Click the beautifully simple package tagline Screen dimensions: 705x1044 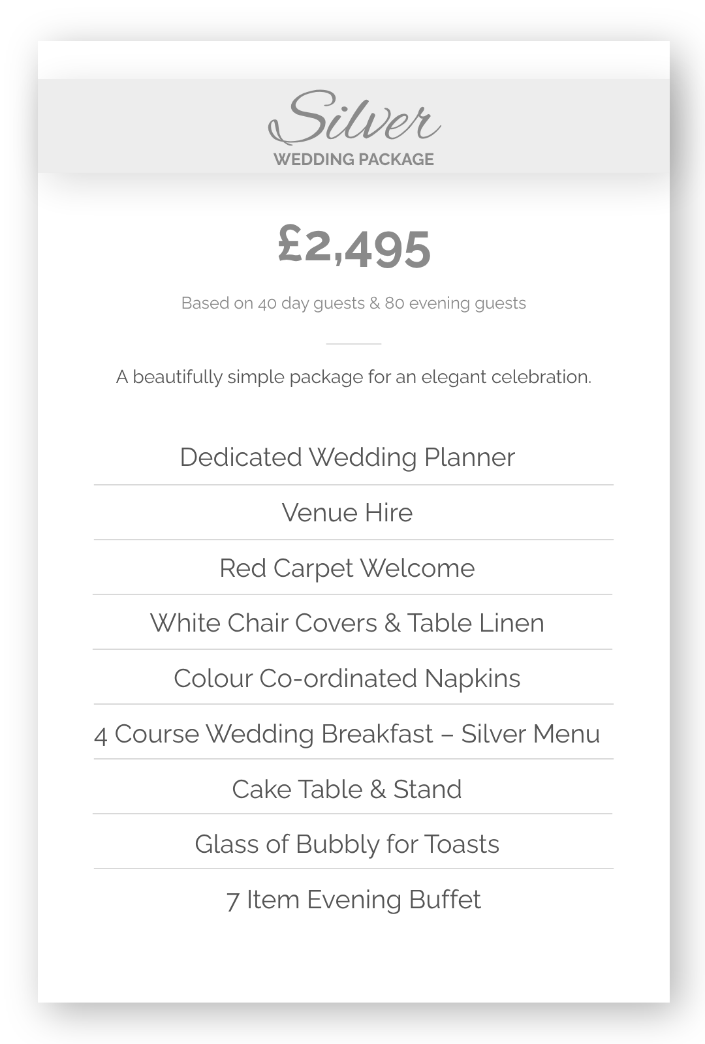[x=353, y=377]
